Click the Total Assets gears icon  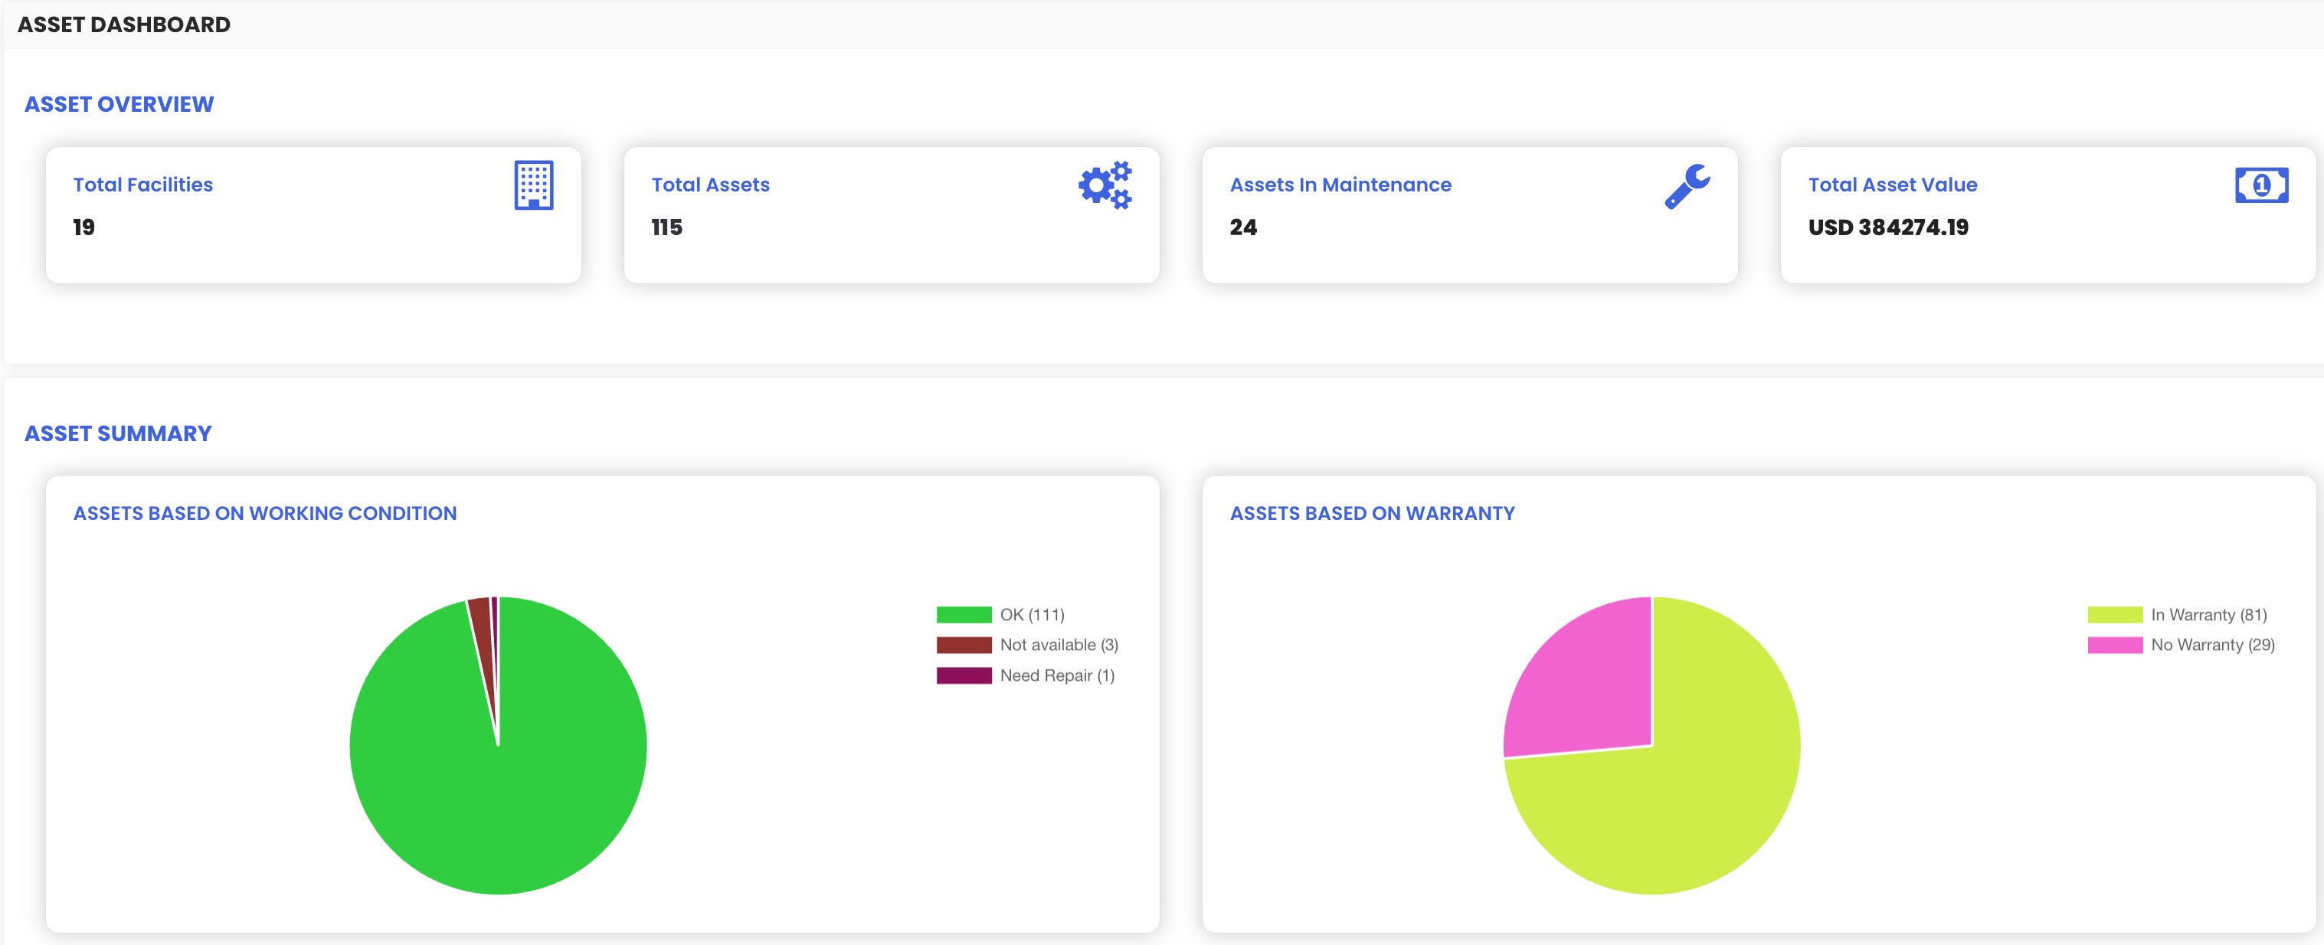[x=1105, y=186]
